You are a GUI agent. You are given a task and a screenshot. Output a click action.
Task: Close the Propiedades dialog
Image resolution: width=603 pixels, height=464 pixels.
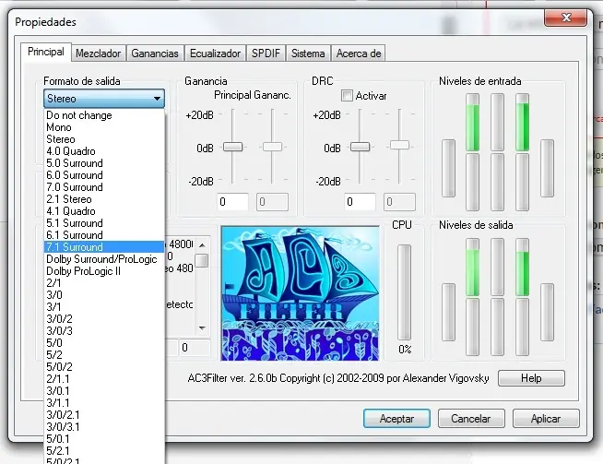pyautogui.click(x=566, y=18)
